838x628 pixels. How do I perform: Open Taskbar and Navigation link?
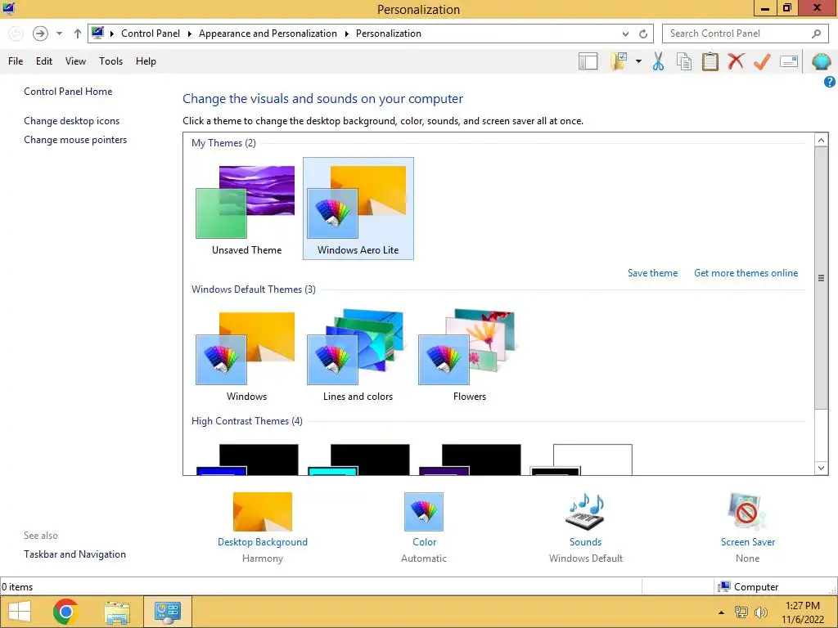point(74,554)
